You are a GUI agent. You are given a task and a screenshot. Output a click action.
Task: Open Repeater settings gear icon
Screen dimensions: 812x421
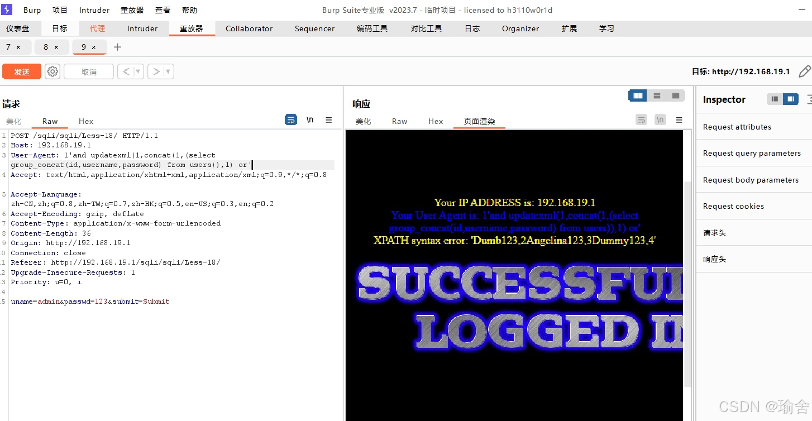(x=52, y=71)
